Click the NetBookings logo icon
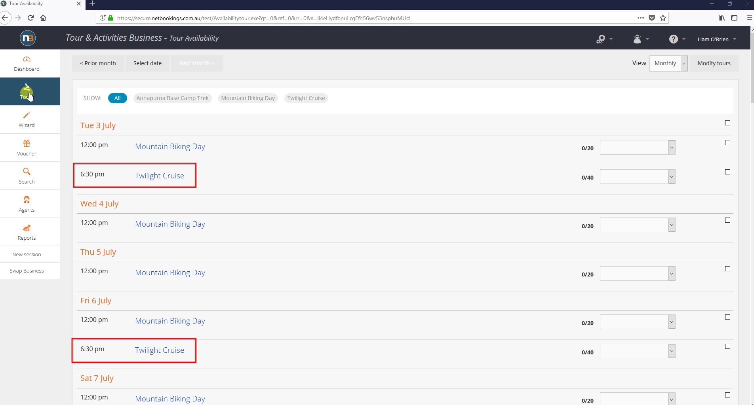The height and width of the screenshot is (405, 754). pyautogui.click(x=28, y=38)
